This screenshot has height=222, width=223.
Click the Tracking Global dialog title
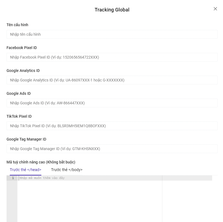pyautogui.click(x=112, y=10)
